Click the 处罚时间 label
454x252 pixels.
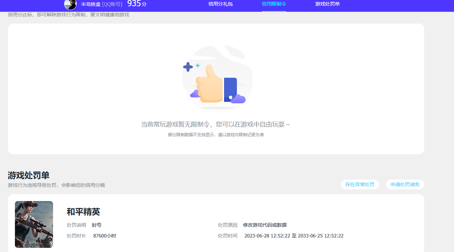click(x=228, y=236)
